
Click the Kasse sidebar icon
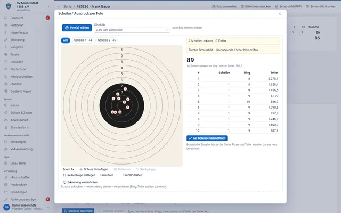pos(6,105)
